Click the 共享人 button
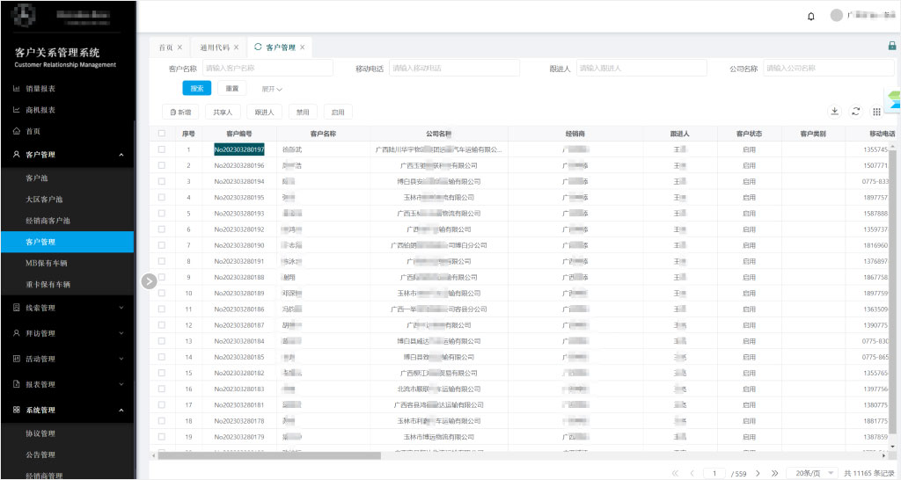The image size is (901, 480). pos(223,112)
